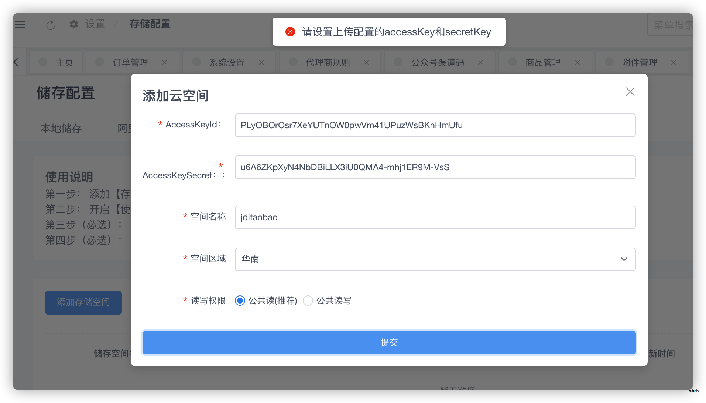Screen dimensions: 706x403
Task: Click the 添加存储空间 button
Action: (x=83, y=302)
